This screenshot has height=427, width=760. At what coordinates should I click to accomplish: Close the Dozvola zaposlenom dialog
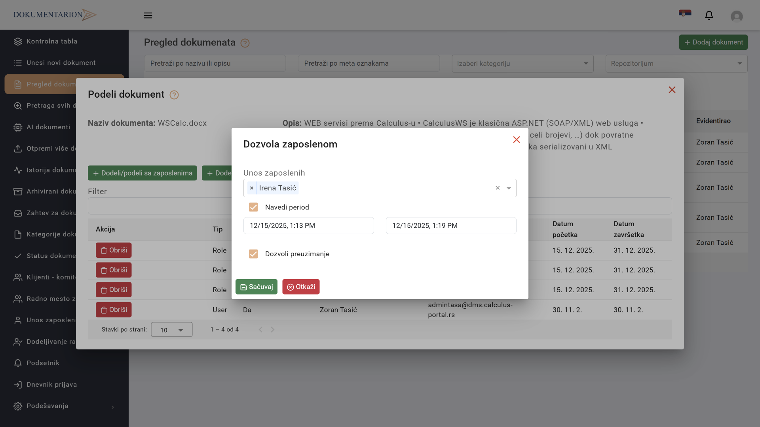516,140
